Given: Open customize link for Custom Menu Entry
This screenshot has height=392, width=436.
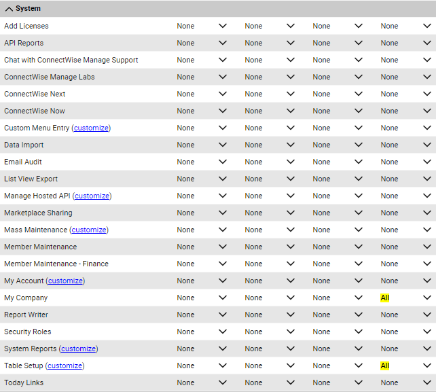Looking at the screenshot, I should point(91,128).
